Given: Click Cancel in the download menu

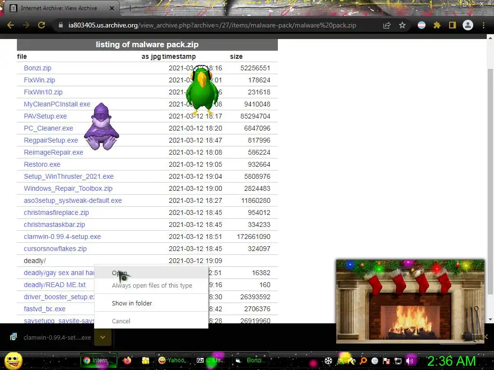Looking at the screenshot, I should pyautogui.click(x=151, y=321).
